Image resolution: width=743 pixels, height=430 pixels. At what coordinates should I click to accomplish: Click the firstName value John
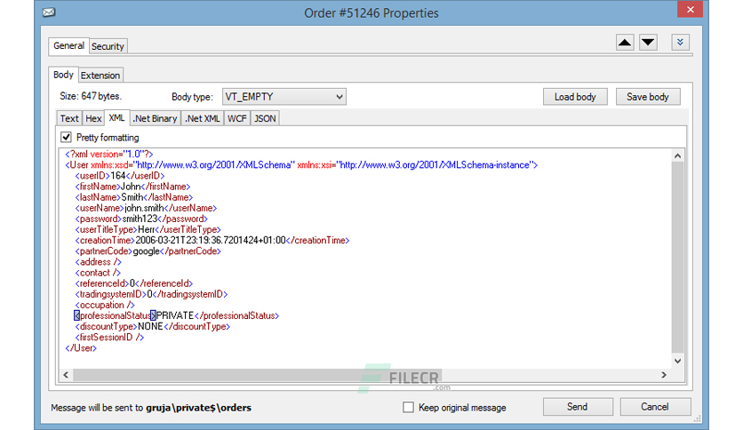pos(131,187)
